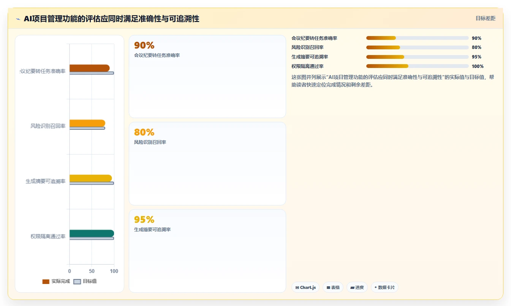This screenshot has width=511, height=306.
Task: Click the sparkle icon in 数据卡片 chip
Action: (375, 287)
